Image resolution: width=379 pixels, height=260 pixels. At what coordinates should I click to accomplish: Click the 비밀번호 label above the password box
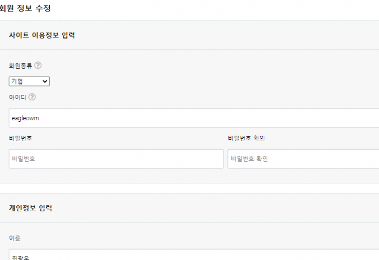point(20,138)
